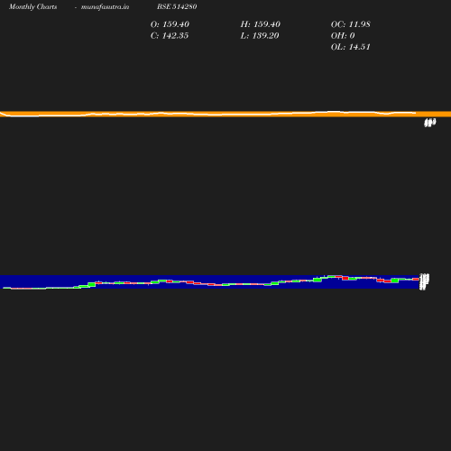Select the close price 'C: 142.35'
The image size is (451, 451).
170,36
